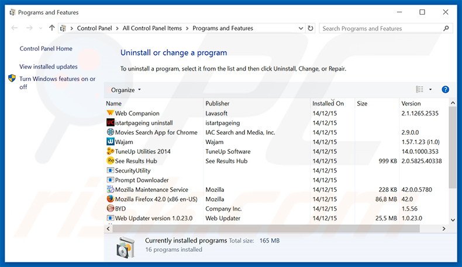Screen dimensions: 462x267
Task: Click the vertical scrollbar down arrow
Action: click(453, 220)
